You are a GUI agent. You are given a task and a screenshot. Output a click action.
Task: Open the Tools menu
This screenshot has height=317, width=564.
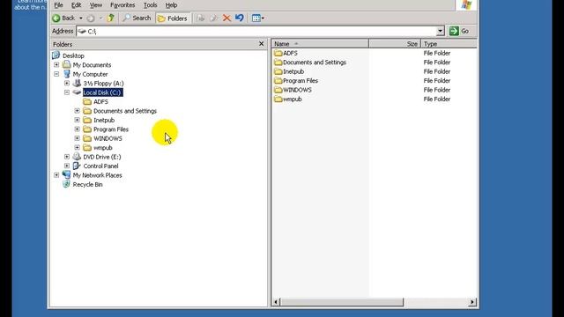click(x=150, y=5)
